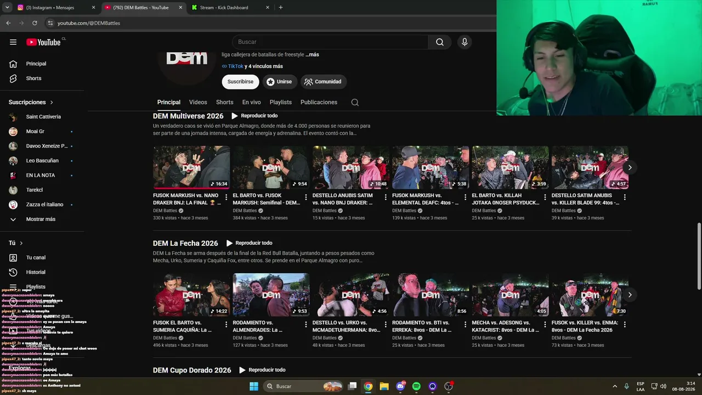Image resolution: width=702 pixels, height=395 pixels.
Task: Switch to the Stream - Kick Dashboard tab
Action: [230, 8]
